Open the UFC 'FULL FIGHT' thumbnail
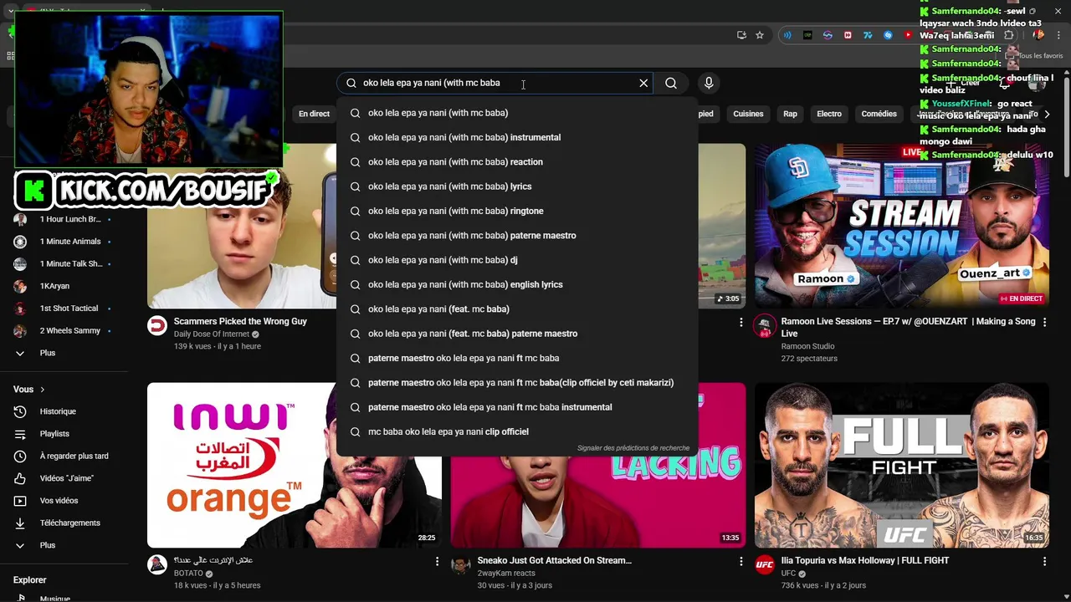Image resolution: width=1071 pixels, height=602 pixels. tap(901, 465)
